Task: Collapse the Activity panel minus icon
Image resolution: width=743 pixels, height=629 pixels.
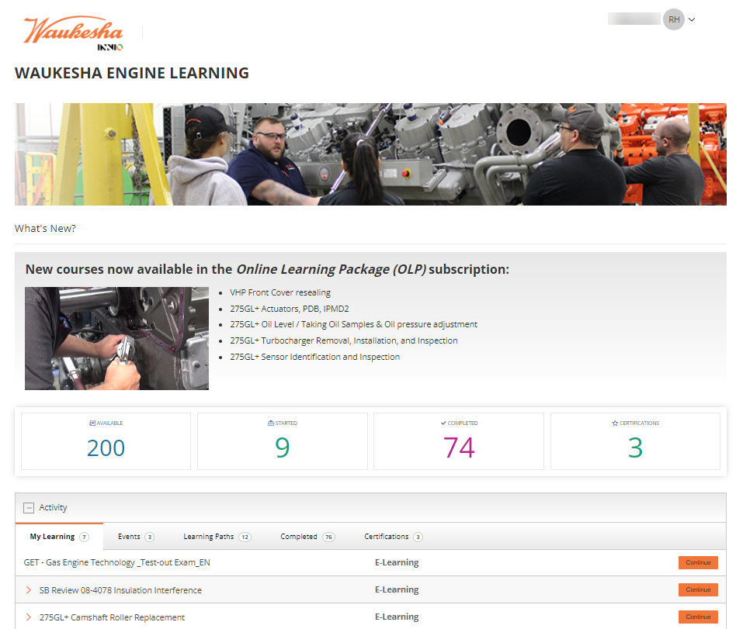Action: pyautogui.click(x=29, y=508)
